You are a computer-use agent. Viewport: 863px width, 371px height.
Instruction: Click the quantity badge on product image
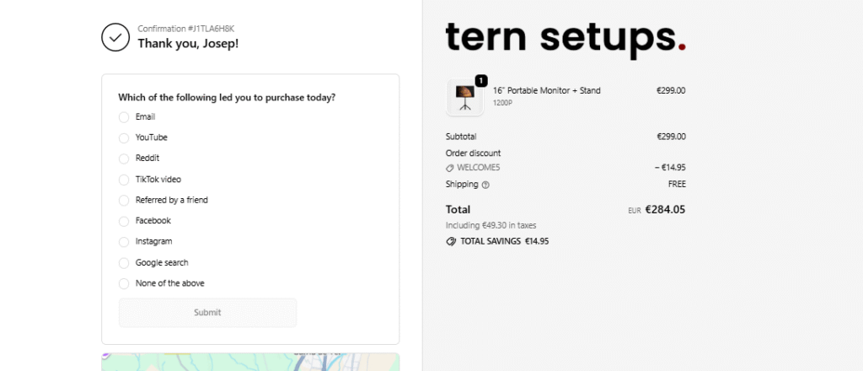tap(481, 80)
